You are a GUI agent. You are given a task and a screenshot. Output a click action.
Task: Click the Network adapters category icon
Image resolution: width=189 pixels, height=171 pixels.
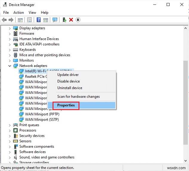[x=16, y=66]
